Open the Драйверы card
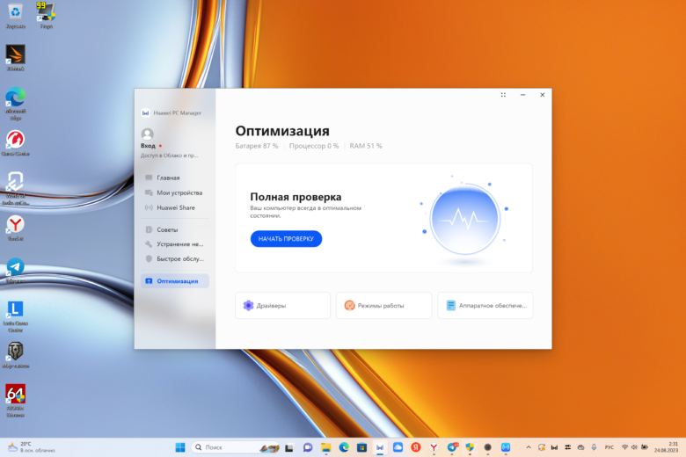The width and height of the screenshot is (686, 457). tap(282, 305)
